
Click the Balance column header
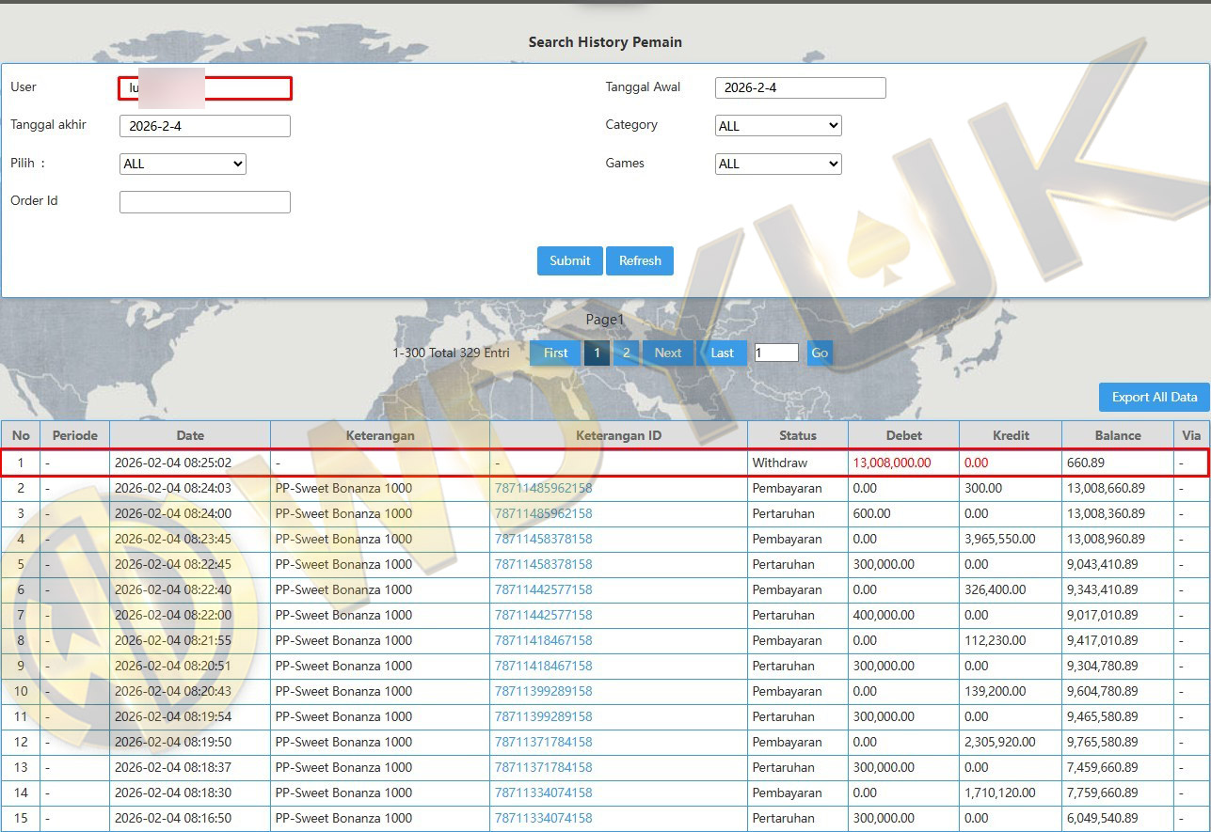[1118, 435]
